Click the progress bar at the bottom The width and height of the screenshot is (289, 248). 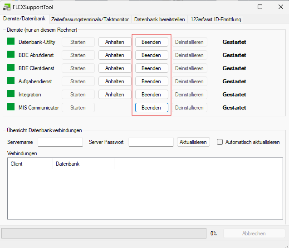[104, 234]
